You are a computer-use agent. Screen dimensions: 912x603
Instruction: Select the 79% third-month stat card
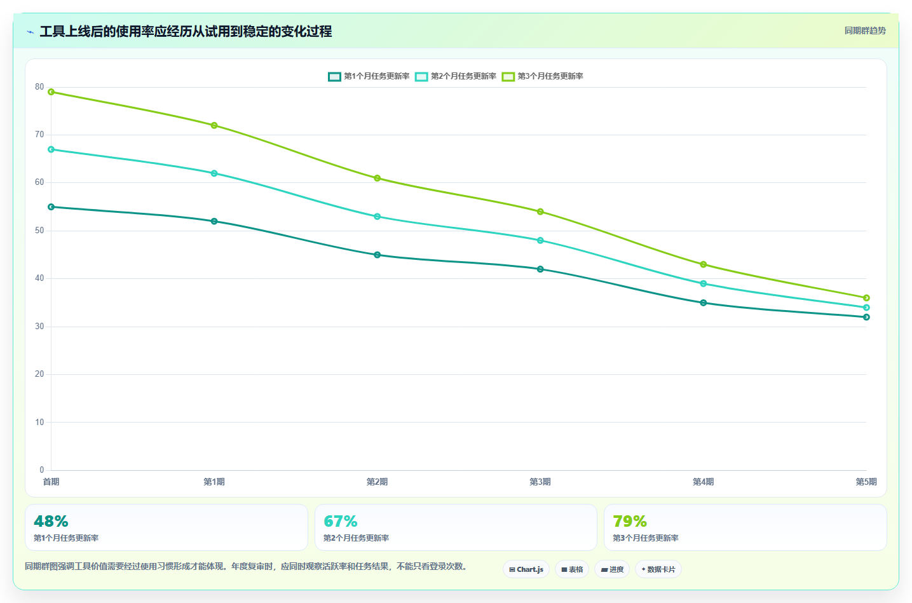pos(745,527)
